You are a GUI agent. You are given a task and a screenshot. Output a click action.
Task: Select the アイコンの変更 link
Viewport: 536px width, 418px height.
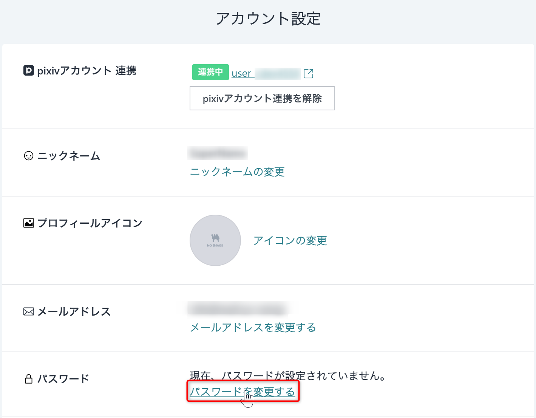pos(290,240)
